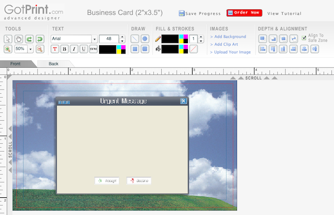Toggle italic text formatting
334x215 pixels.
coord(74,49)
